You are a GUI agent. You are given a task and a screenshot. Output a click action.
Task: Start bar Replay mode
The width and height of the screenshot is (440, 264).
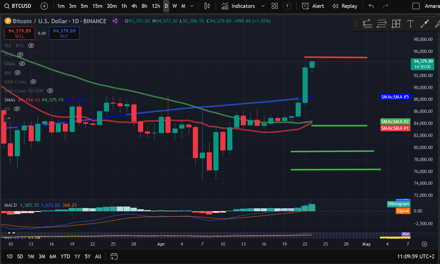click(345, 6)
